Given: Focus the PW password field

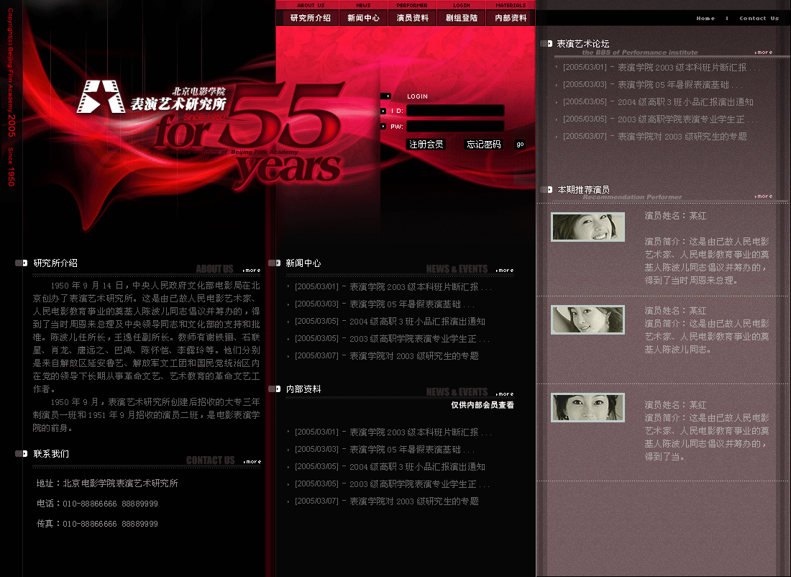Looking at the screenshot, I should click(x=455, y=126).
